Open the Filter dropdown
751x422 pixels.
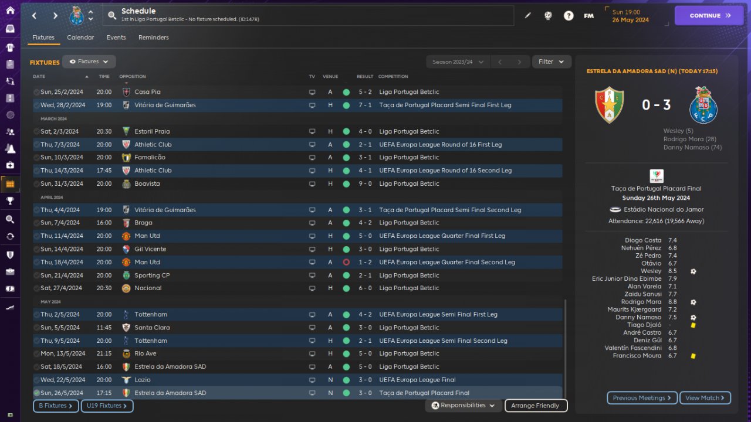pos(552,62)
